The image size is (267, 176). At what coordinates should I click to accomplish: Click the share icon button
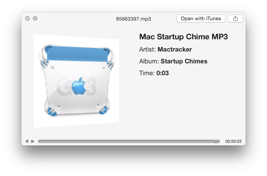click(235, 18)
